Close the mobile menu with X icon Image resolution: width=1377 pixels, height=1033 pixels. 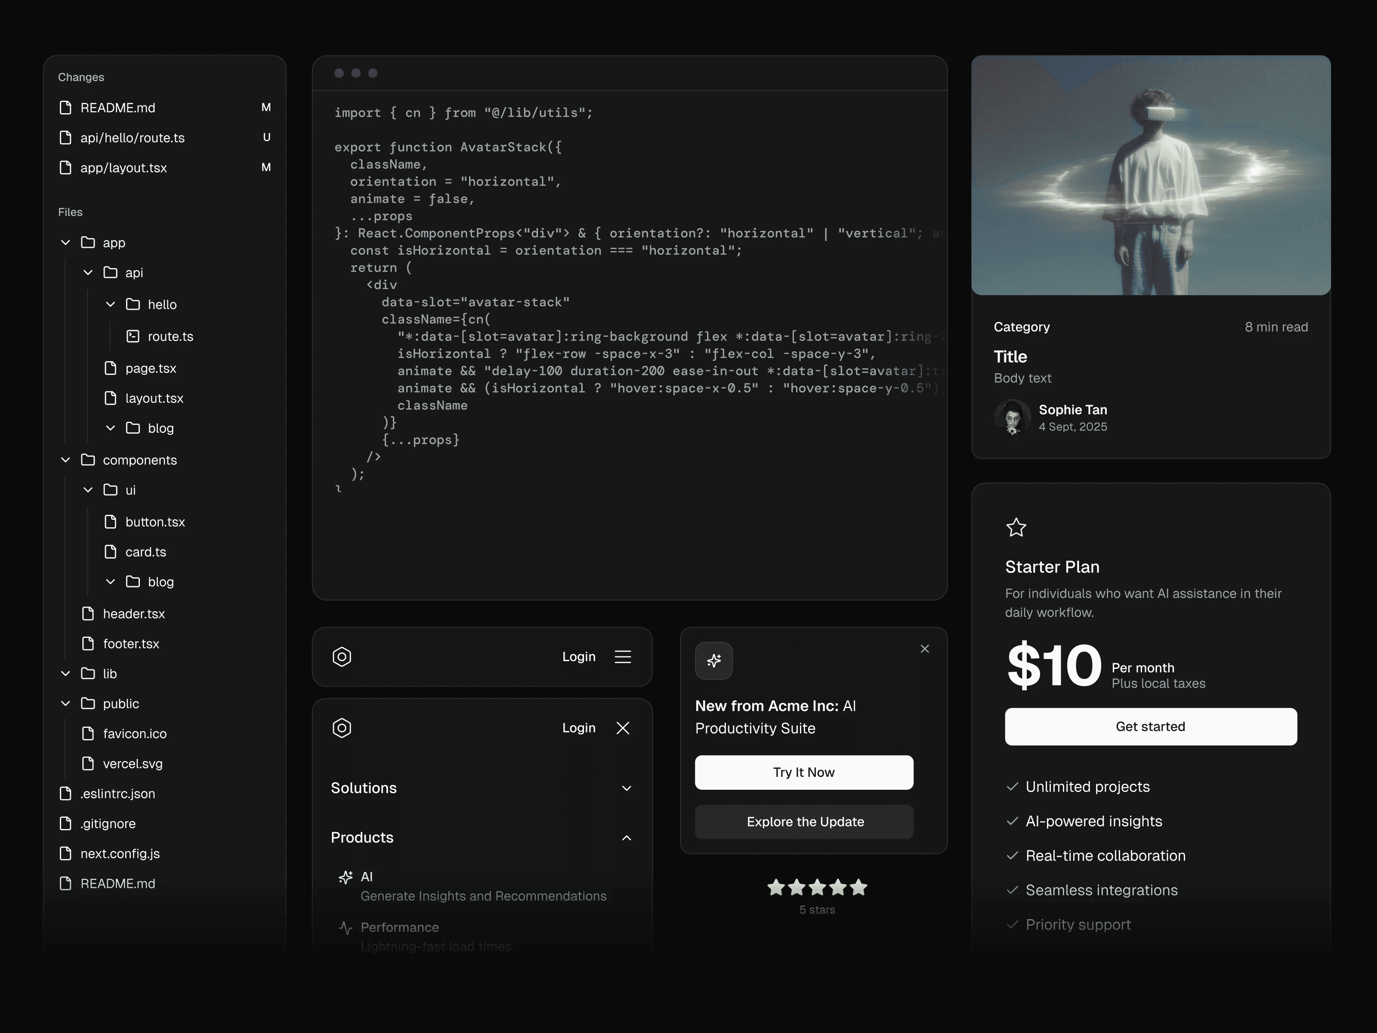point(623,728)
